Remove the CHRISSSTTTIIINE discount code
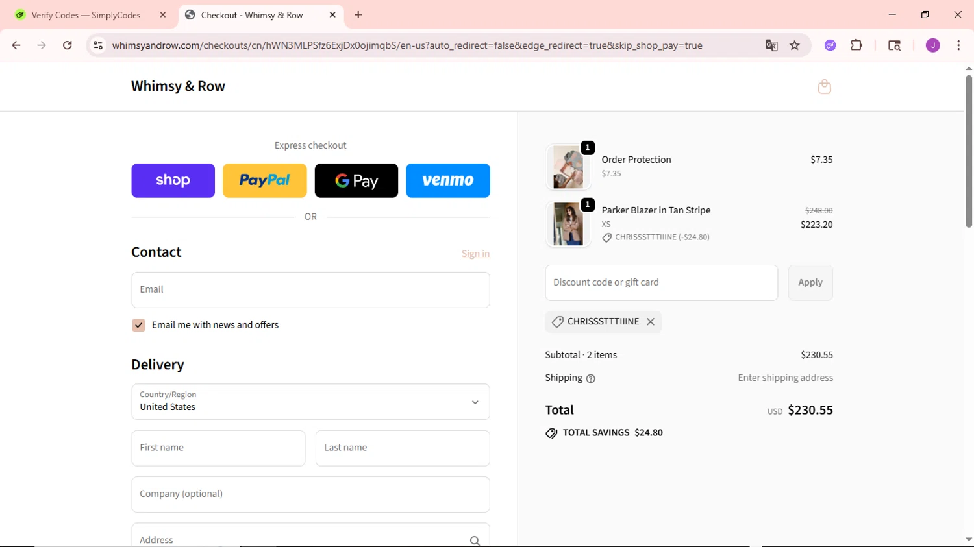The height and width of the screenshot is (547, 974). [651, 322]
